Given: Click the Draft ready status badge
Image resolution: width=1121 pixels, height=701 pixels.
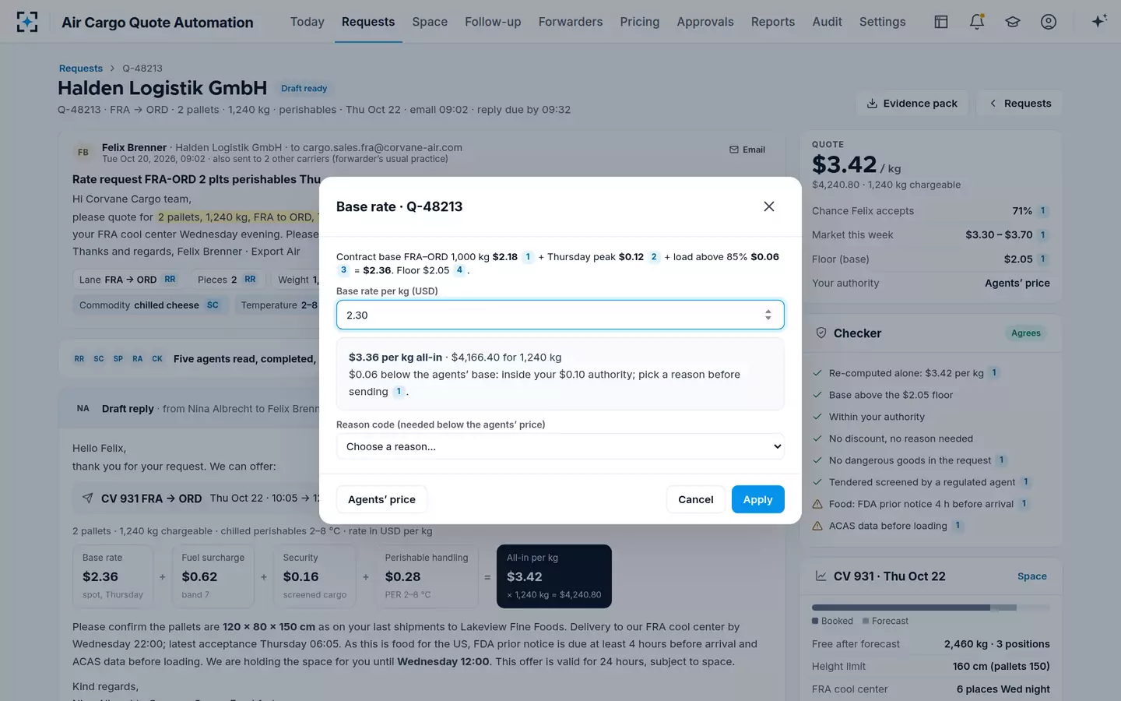Looking at the screenshot, I should pos(304,89).
